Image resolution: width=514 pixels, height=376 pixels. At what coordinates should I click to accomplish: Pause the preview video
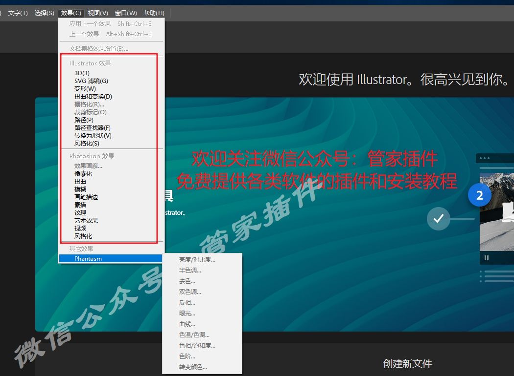(x=487, y=258)
